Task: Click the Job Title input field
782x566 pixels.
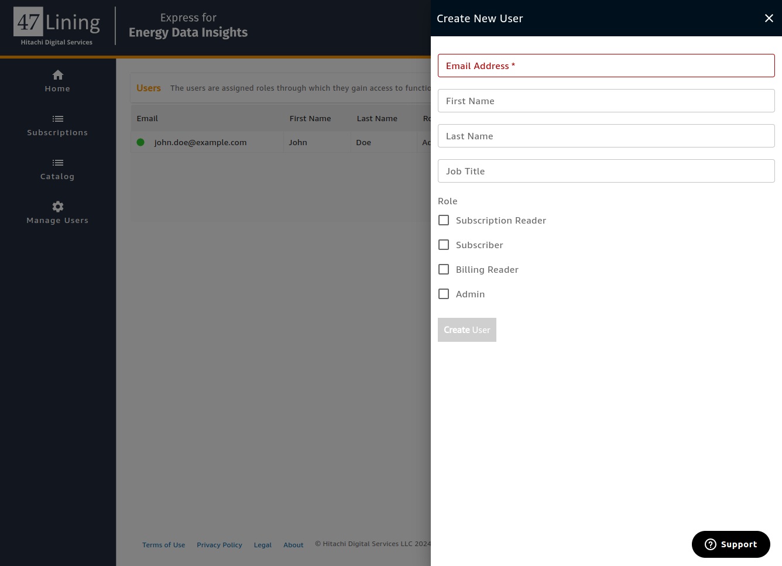Action: tap(606, 171)
